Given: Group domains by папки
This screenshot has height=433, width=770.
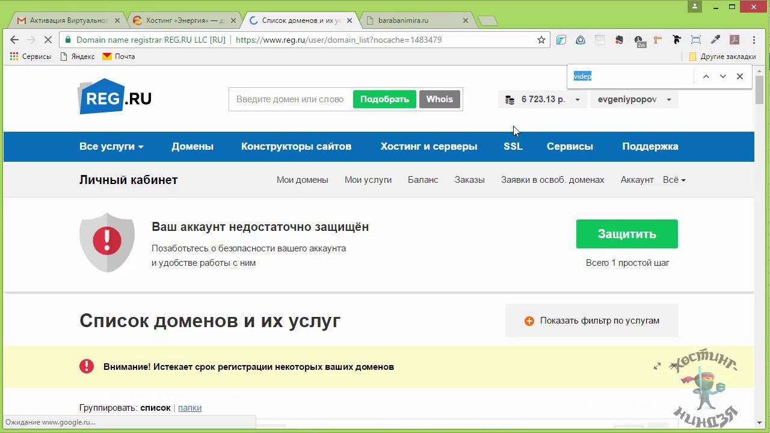Looking at the screenshot, I should (x=190, y=408).
